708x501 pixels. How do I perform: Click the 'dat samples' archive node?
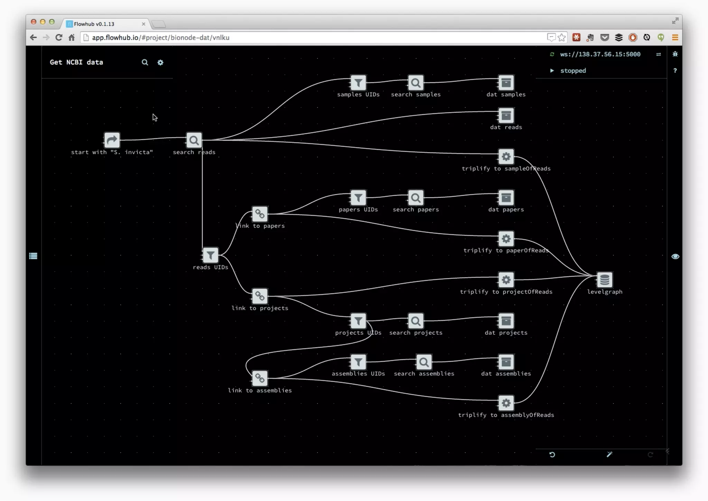point(506,83)
